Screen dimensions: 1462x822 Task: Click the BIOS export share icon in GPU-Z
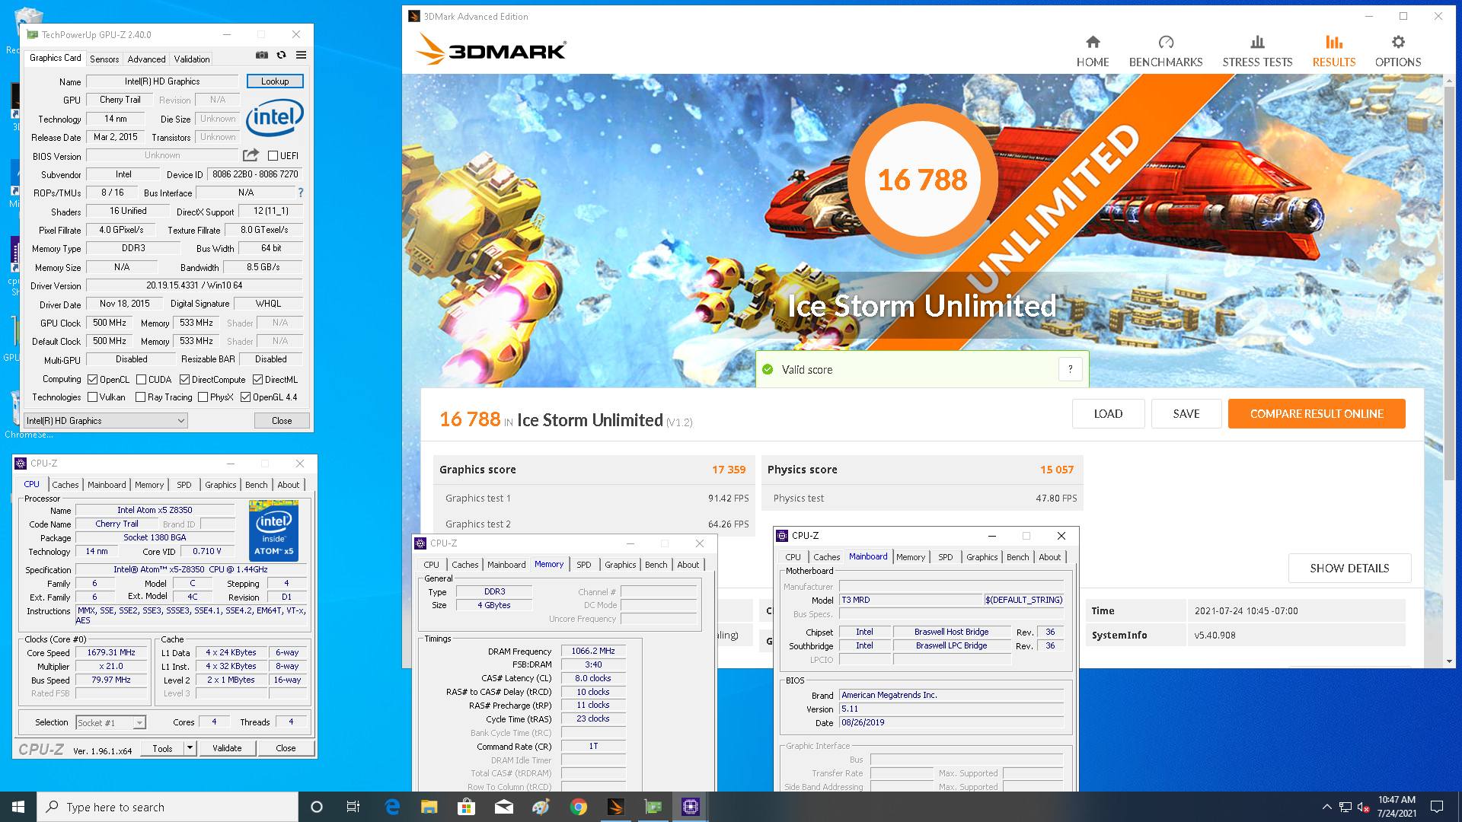click(251, 155)
